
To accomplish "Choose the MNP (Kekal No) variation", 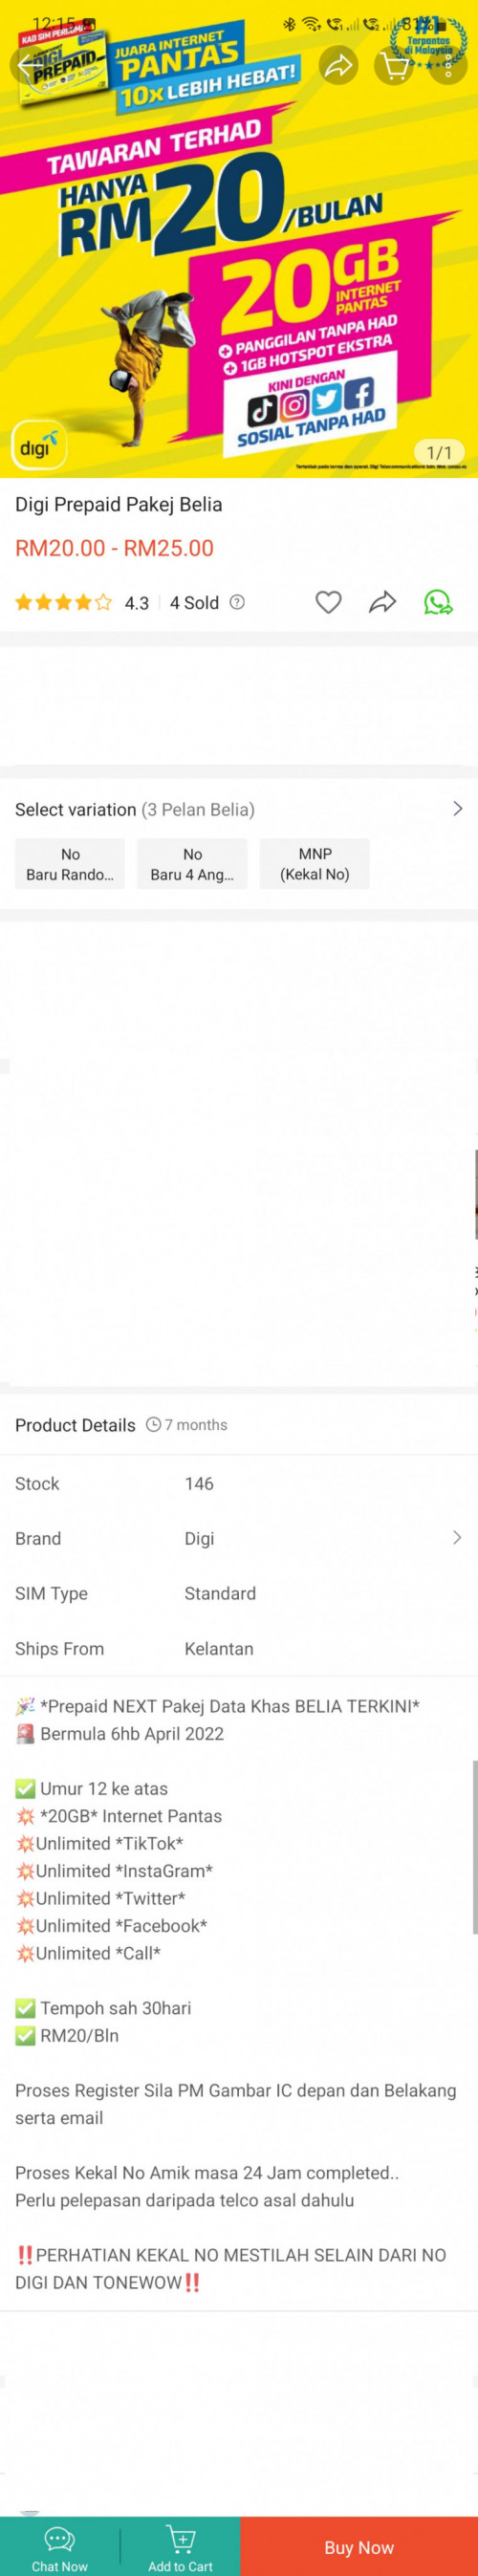I will click(x=315, y=864).
